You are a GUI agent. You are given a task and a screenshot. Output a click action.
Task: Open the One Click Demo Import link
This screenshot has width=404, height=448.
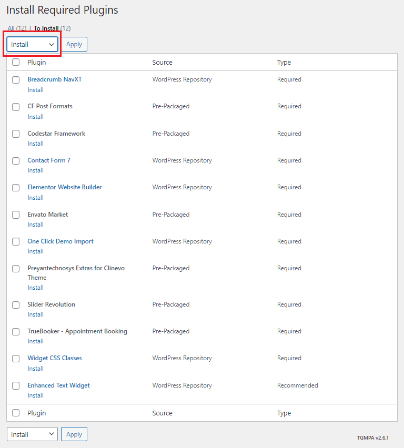(60, 241)
